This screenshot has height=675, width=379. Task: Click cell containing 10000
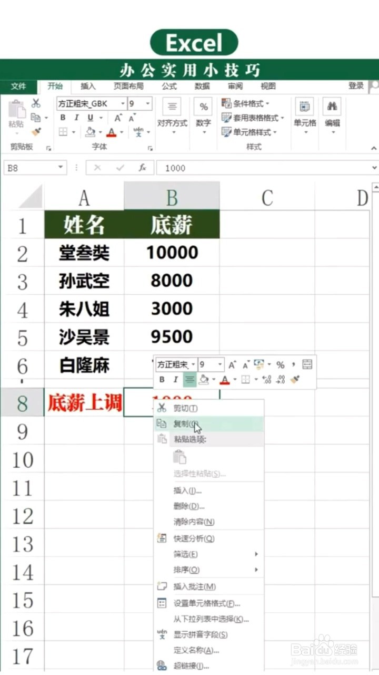tap(172, 253)
